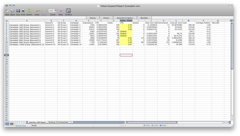The image size is (240, 136).
Task: Switch to Page Layout view icon
Action: [12, 124]
